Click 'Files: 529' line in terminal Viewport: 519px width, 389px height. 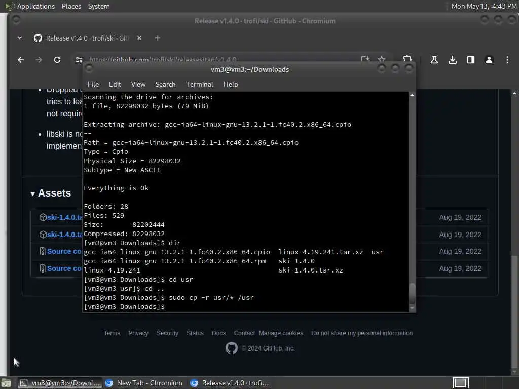(103, 216)
